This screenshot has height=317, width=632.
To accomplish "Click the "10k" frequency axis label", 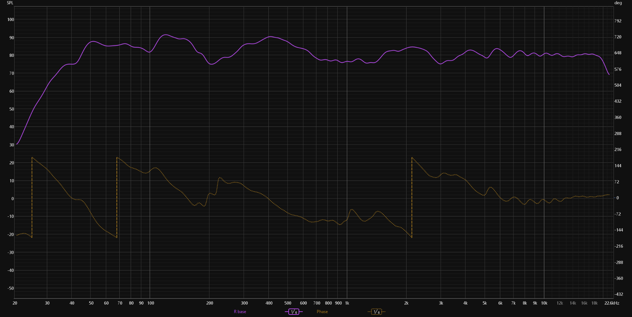I will point(544,303).
